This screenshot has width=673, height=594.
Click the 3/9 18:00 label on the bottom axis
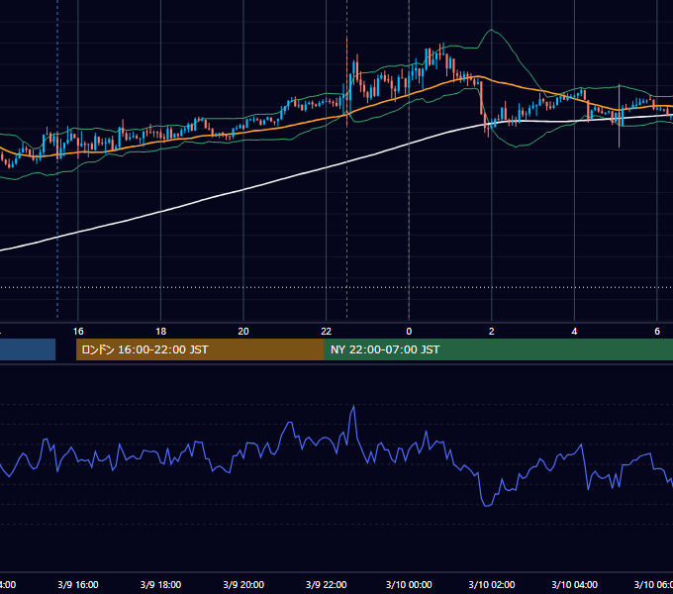(161, 584)
